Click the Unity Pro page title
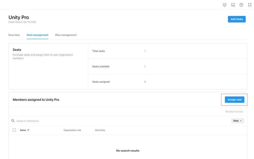This screenshot has height=159, width=254. (19, 17)
